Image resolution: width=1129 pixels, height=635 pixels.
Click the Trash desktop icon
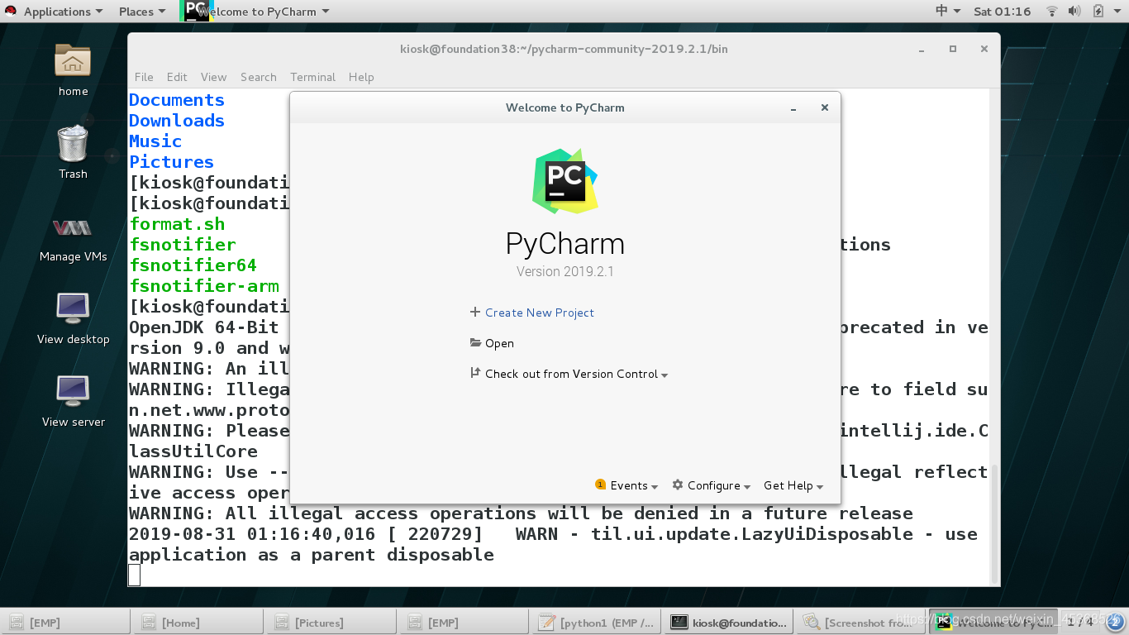(73, 152)
